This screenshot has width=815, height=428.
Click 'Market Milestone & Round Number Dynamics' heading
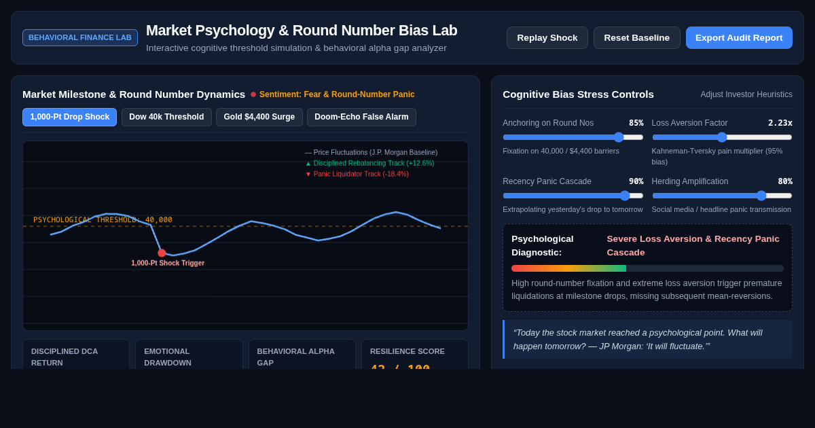click(x=134, y=94)
